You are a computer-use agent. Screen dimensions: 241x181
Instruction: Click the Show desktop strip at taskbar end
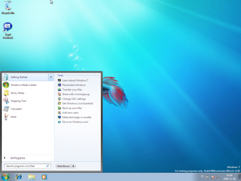[x=239, y=177]
